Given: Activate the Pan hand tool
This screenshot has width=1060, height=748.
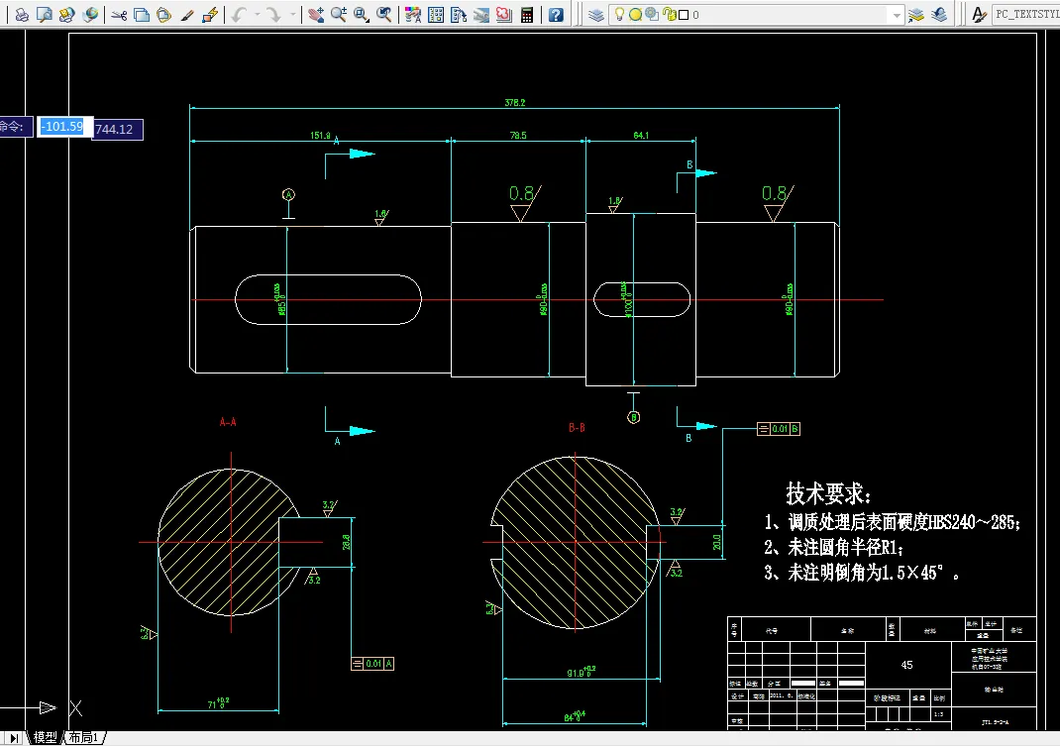Looking at the screenshot, I should 315,14.
